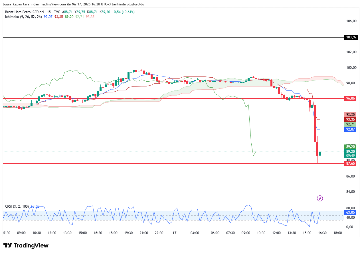Click the Brent Ham Petrol CFDleri symbol title

pos(24,12)
